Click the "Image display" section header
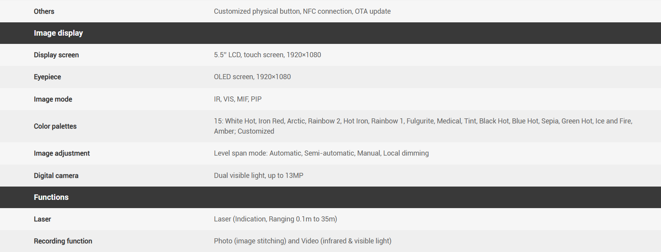 click(x=58, y=33)
